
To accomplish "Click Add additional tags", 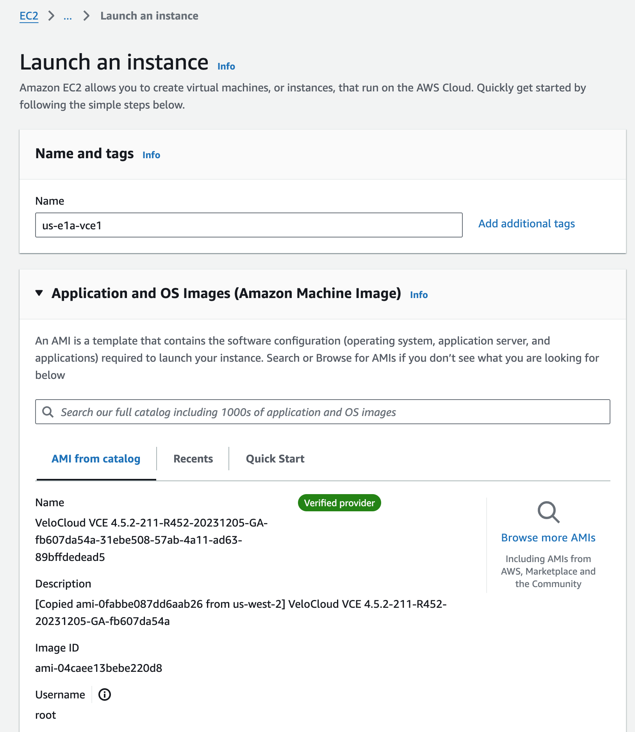I will tap(526, 223).
